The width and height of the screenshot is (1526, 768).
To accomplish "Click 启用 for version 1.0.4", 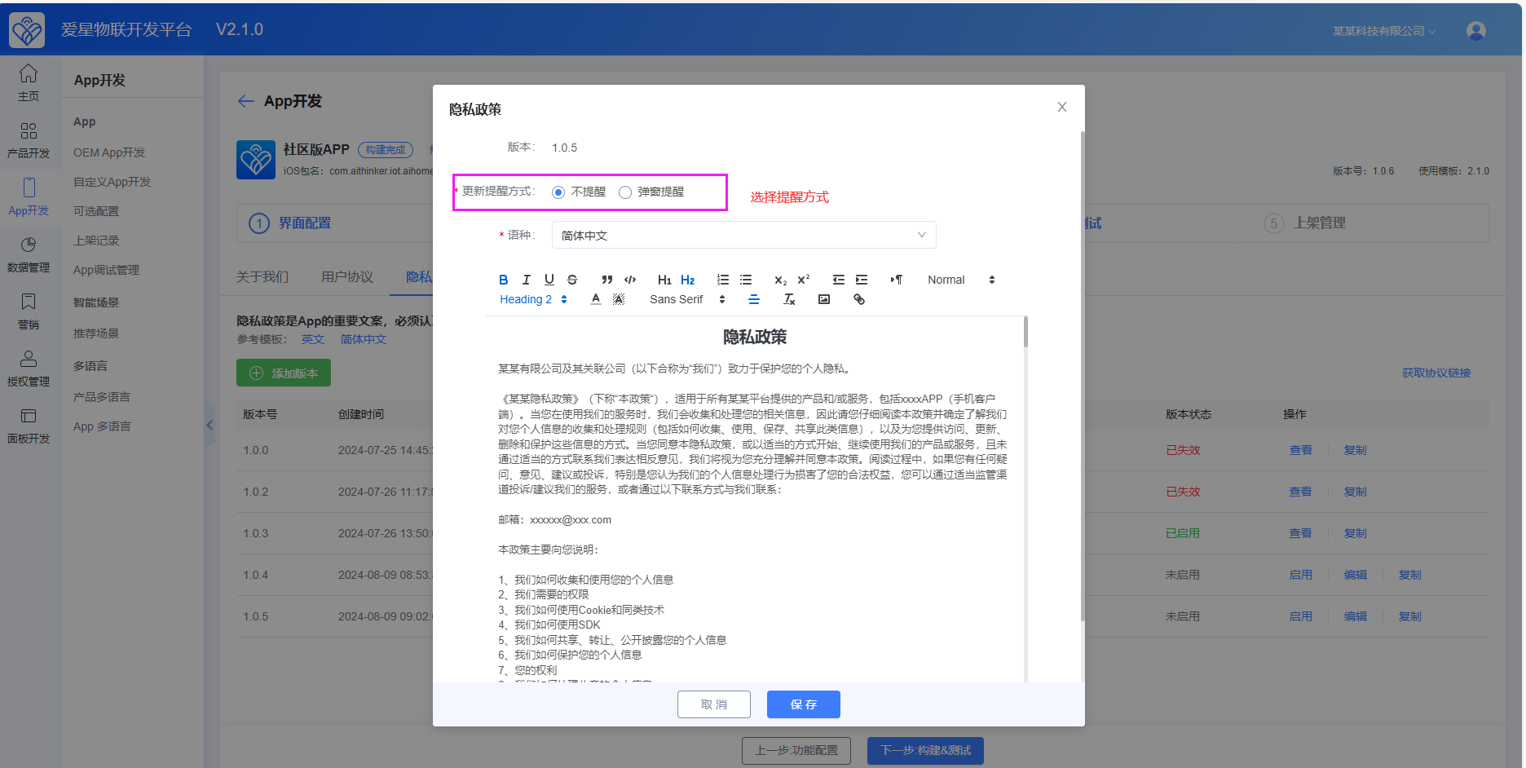I will click(1301, 575).
